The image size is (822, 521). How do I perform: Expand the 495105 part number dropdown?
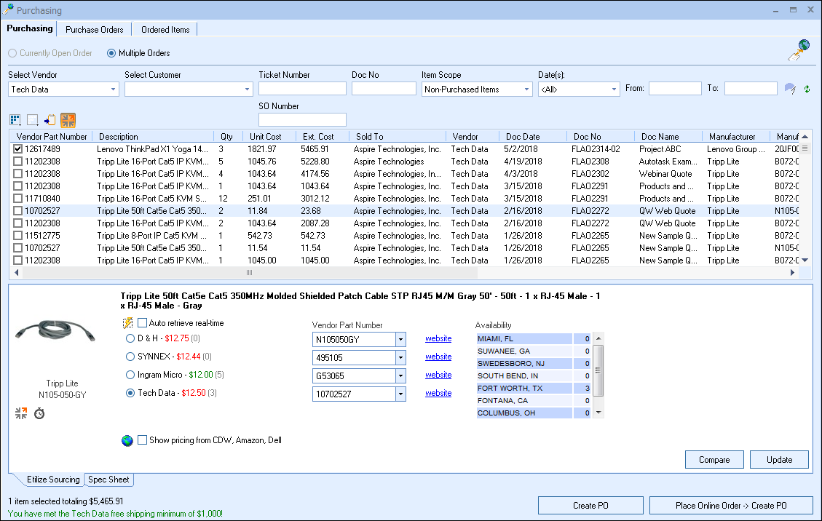pos(400,357)
